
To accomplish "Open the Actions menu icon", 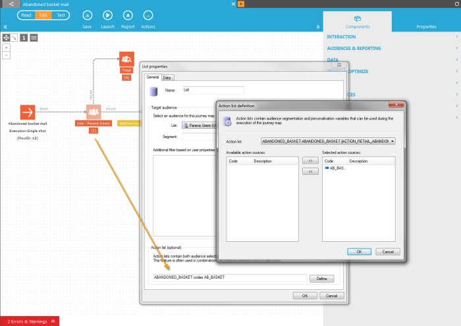I will click(148, 15).
